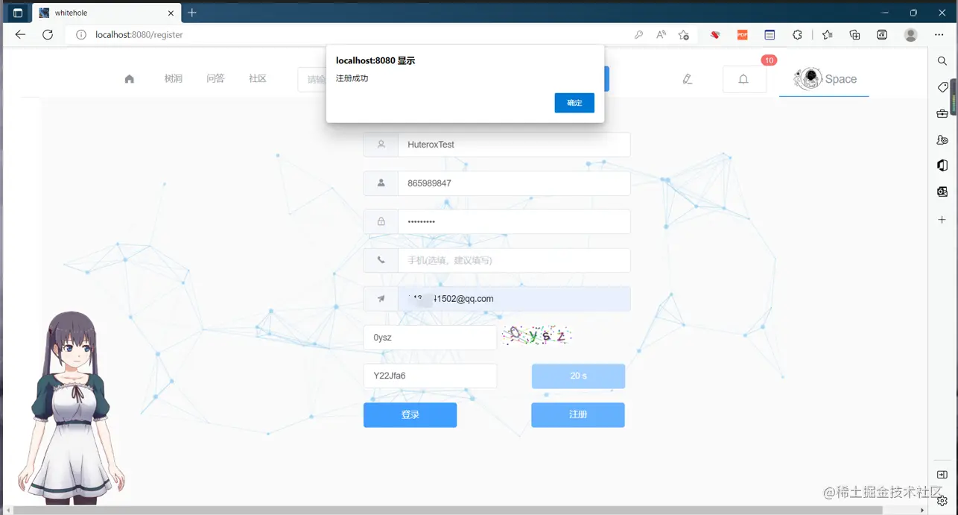Image resolution: width=958 pixels, height=515 pixels.
Task: Click the sidebar collapse icon
Action: 942,475
